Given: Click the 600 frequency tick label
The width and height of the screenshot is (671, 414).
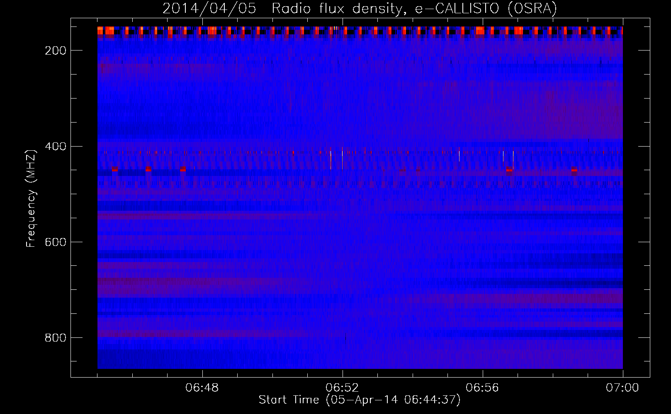Looking at the screenshot, I should pyautogui.click(x=56, y=242).
